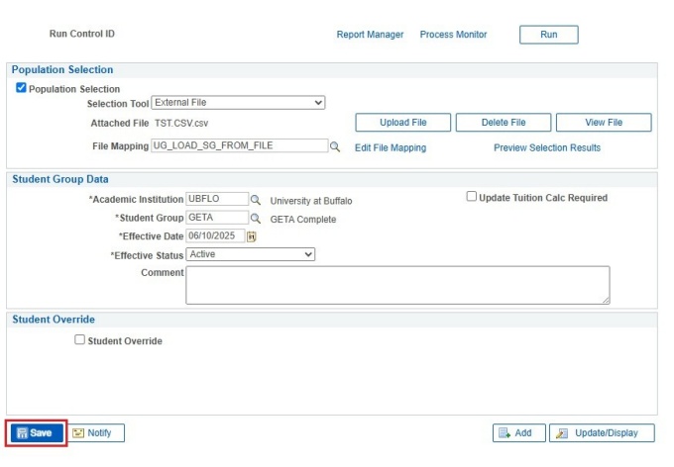This screenshot has width=674, height=467.
Task: Click the Run button
Action: pos(548,35)
